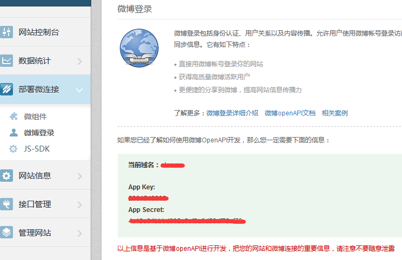Viewport: 402px width, 260px height.
Task: Click the 数据统计 chart icon
Action: coord(6,61)
